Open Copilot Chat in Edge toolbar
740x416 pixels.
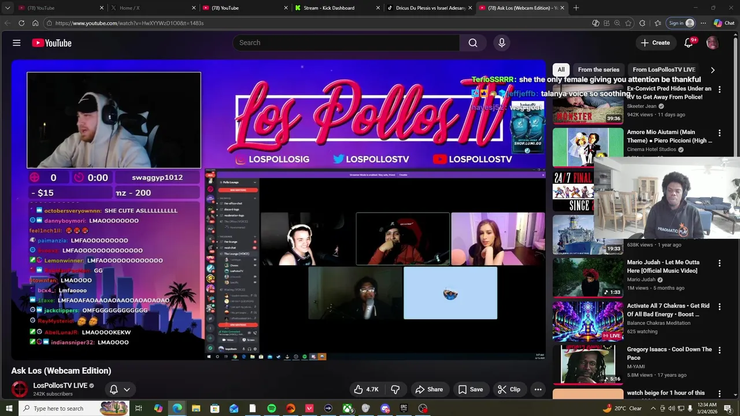pyautogui.click(x=724, y=23)
